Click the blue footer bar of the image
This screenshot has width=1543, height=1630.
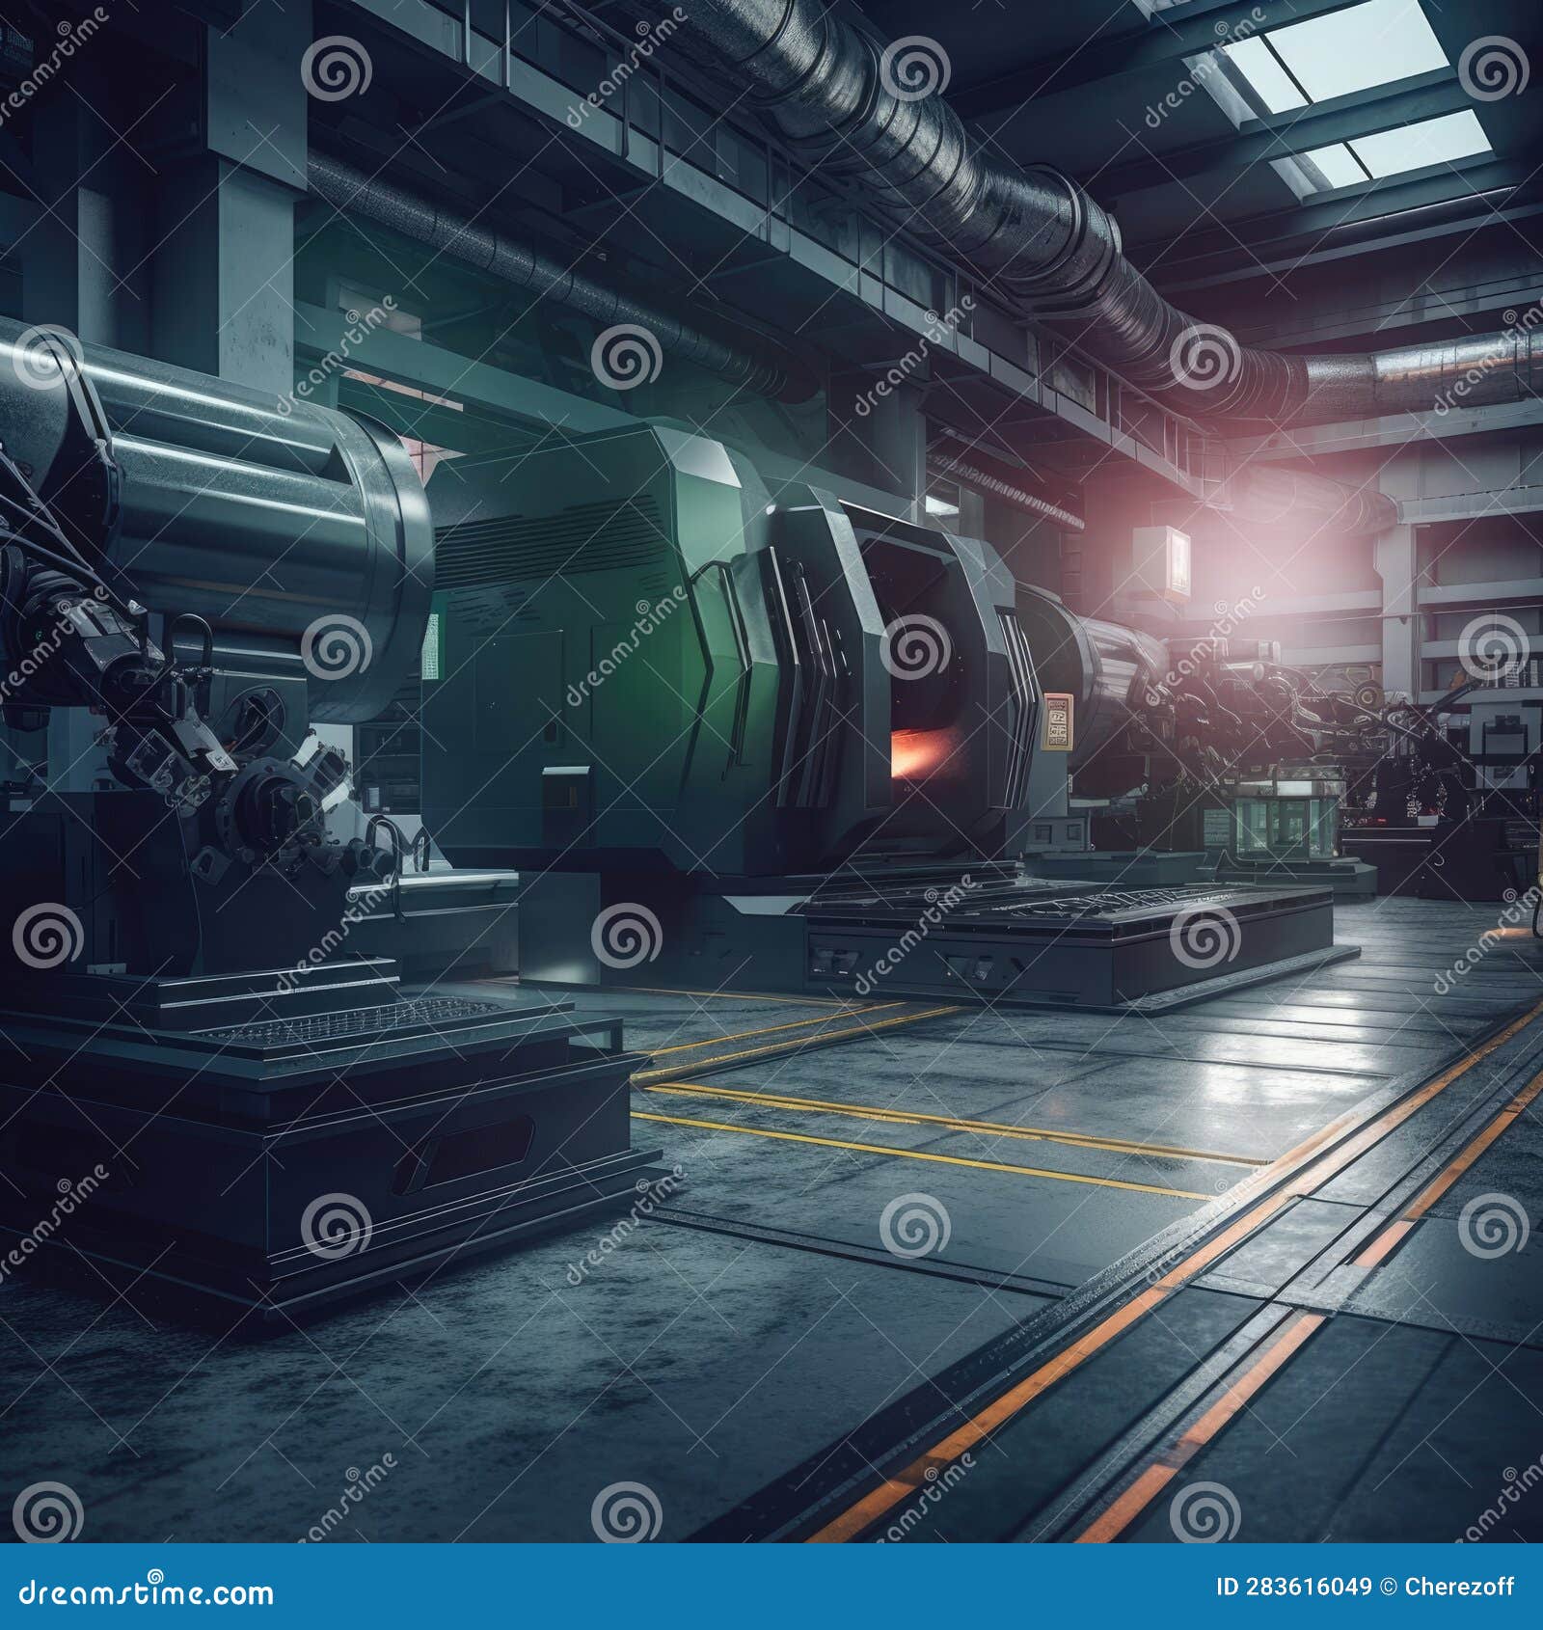pos(771,1591)
